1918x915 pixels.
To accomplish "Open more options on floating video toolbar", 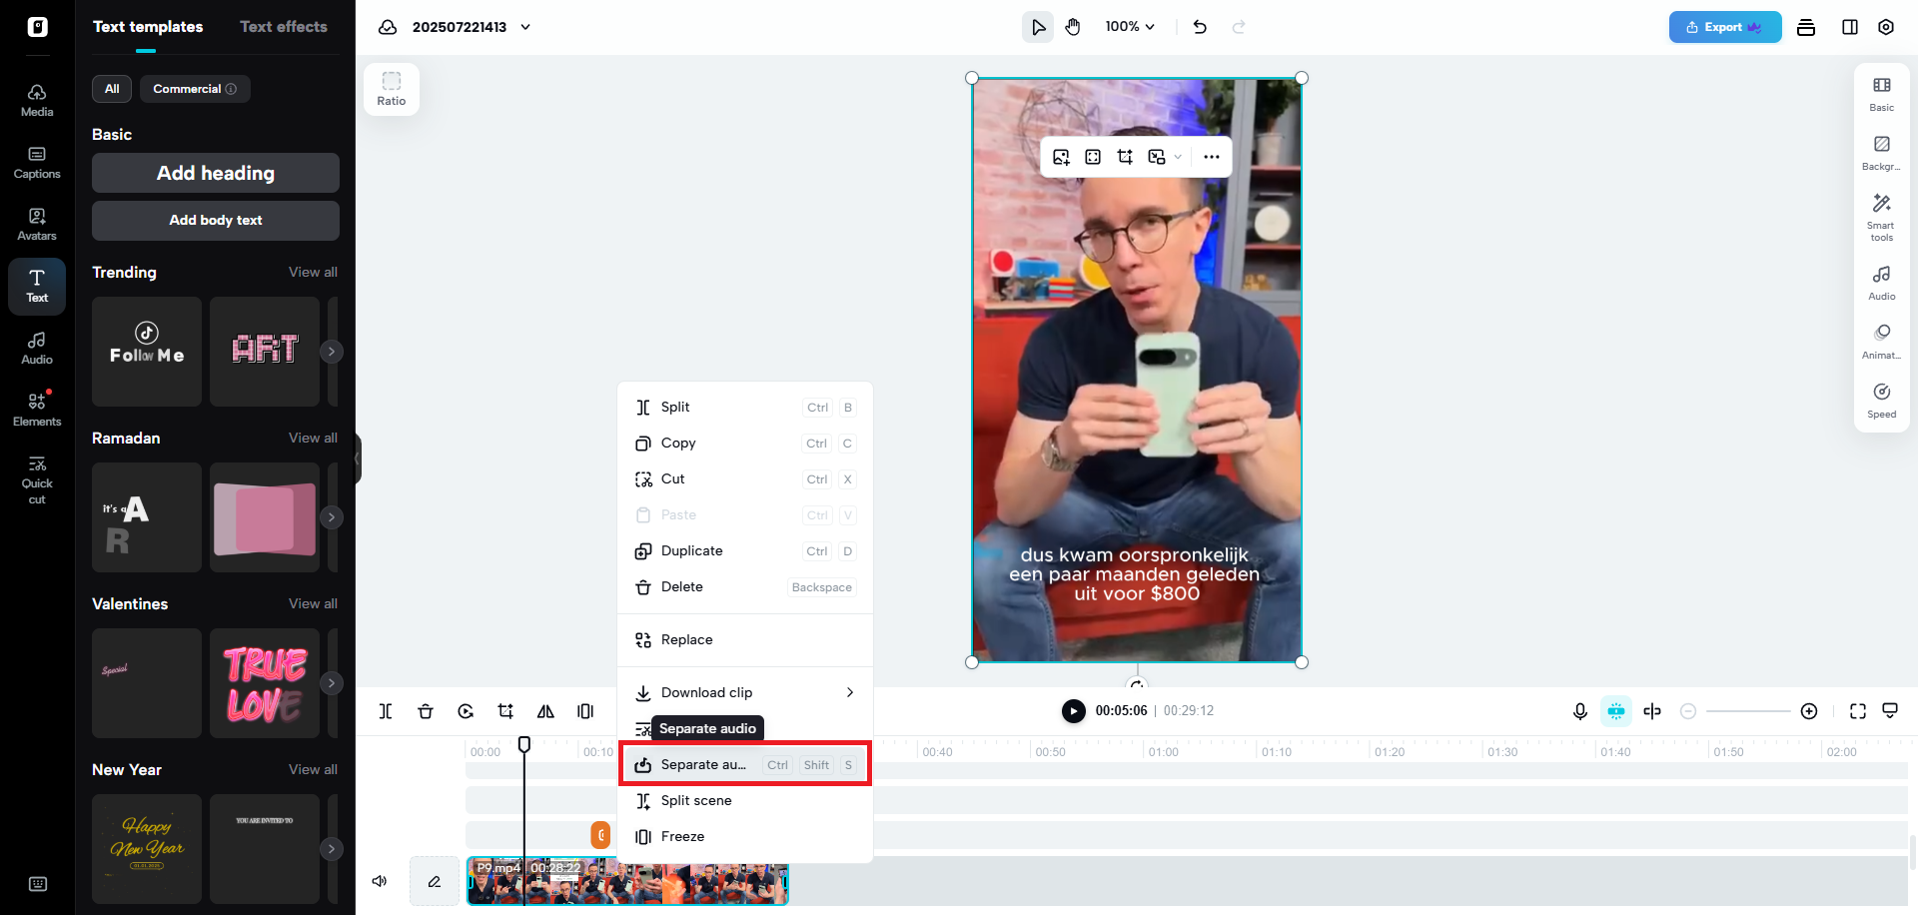I will [1212, 157].
